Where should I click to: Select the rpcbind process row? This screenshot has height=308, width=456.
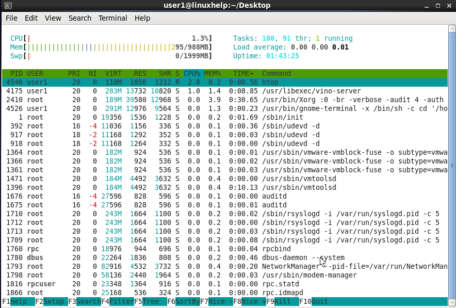point(225,249)
